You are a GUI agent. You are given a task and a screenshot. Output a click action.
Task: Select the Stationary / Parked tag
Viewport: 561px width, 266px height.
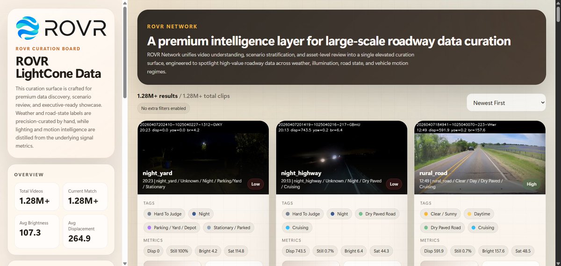[229, 228]
